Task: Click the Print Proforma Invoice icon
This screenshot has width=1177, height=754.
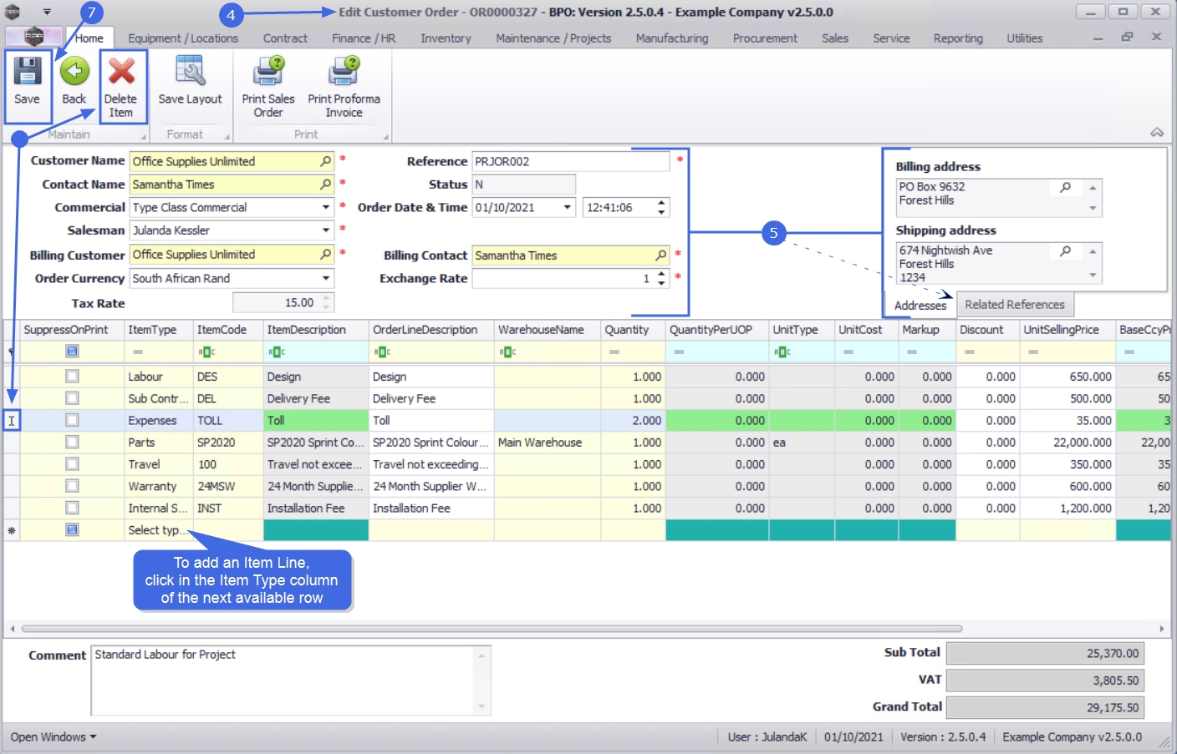Action: pos(344,73)
